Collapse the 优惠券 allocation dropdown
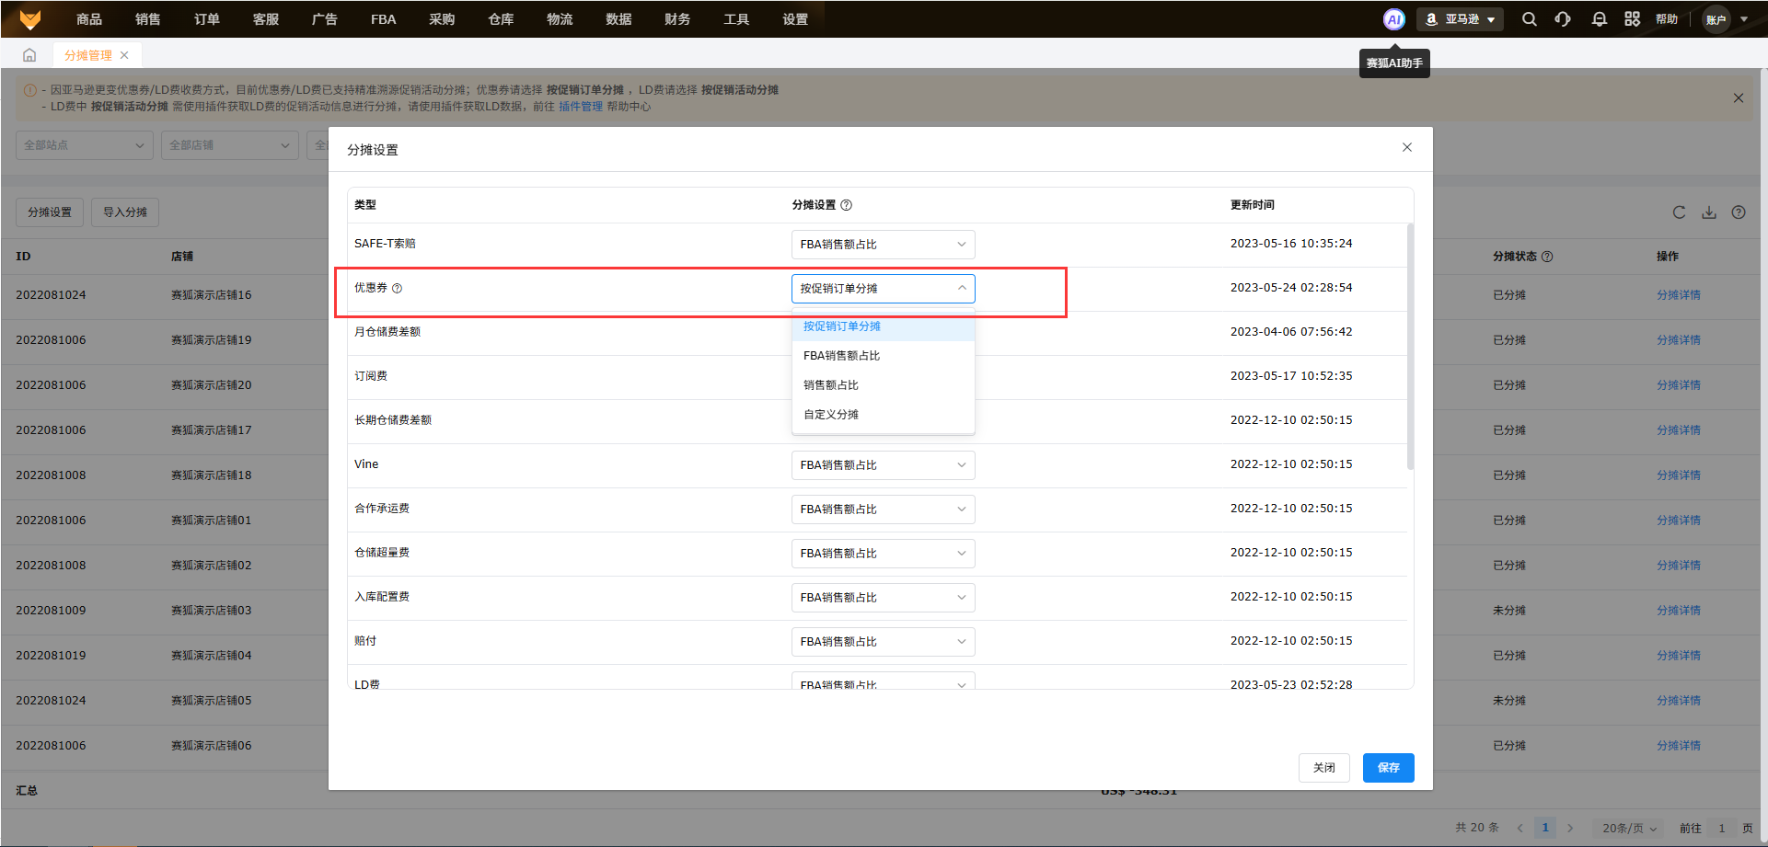 [x=883, y=289]
